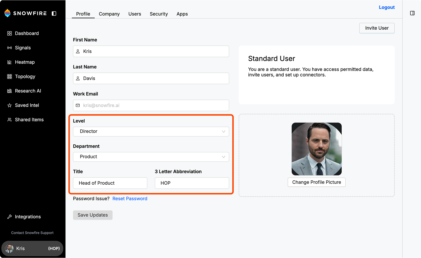Click the Heatmap icon in the sidebar

pyautogui.click(x=10, y=62)
